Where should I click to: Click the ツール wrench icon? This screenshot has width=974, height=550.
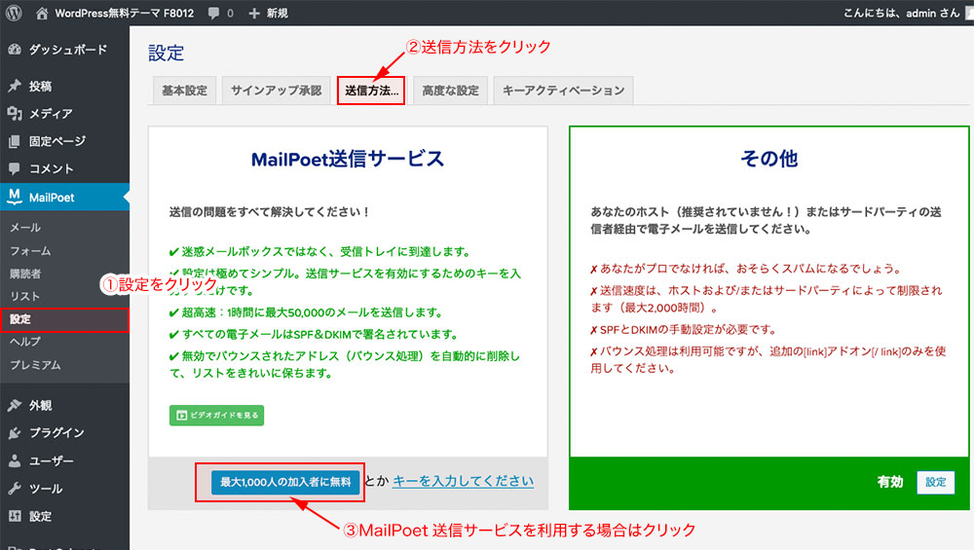click(15, 489)
